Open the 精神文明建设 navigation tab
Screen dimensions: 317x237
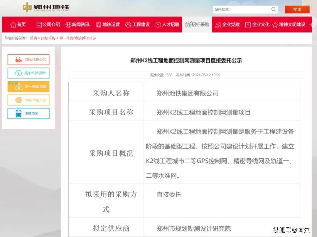click(x=289, y=25)
